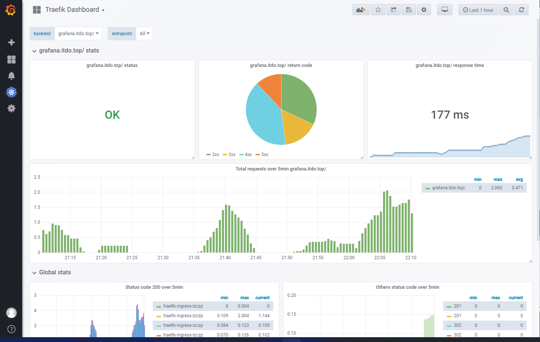Open the grafana.itdo.top/ return code panel menu

[x=281, y=65]
